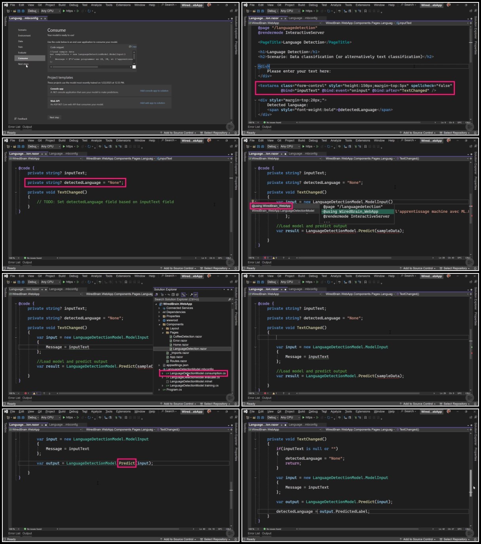Click the Add console app to solution link
The image size is (481, 544).
click(154, 91)
